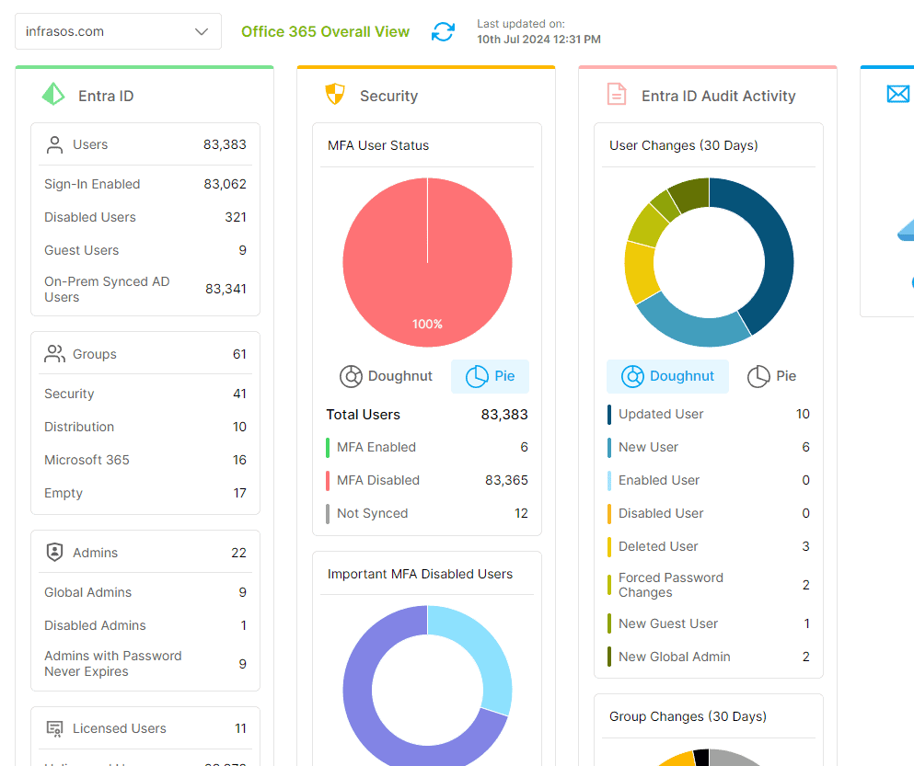
Task: Switch MFA User Status chart to Doughnut
Action: pos(387,376)
